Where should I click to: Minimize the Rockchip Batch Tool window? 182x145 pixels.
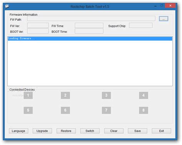(x=156, y=6)
